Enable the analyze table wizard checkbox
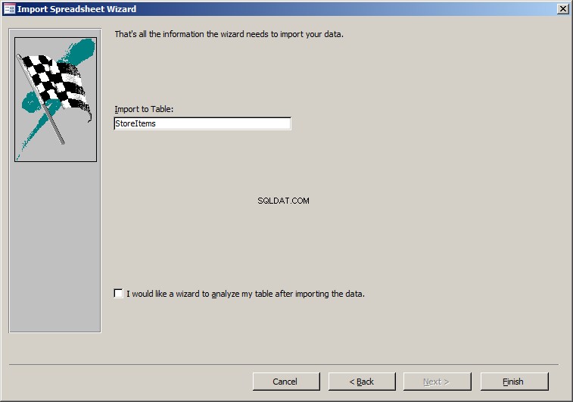 point(118,294)
